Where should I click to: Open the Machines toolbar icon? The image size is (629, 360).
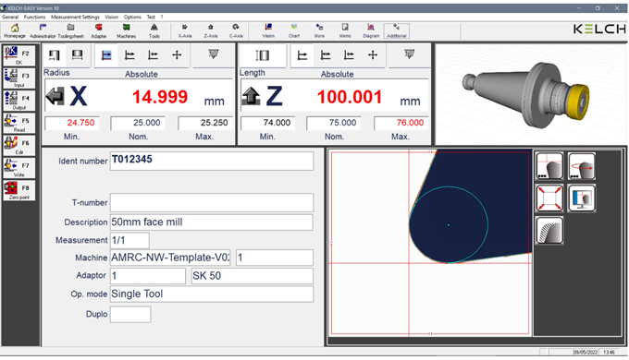127,31
